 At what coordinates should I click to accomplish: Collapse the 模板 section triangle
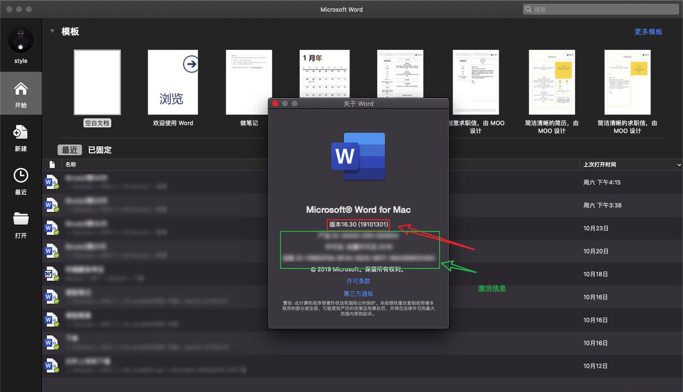tap(52, 31)
